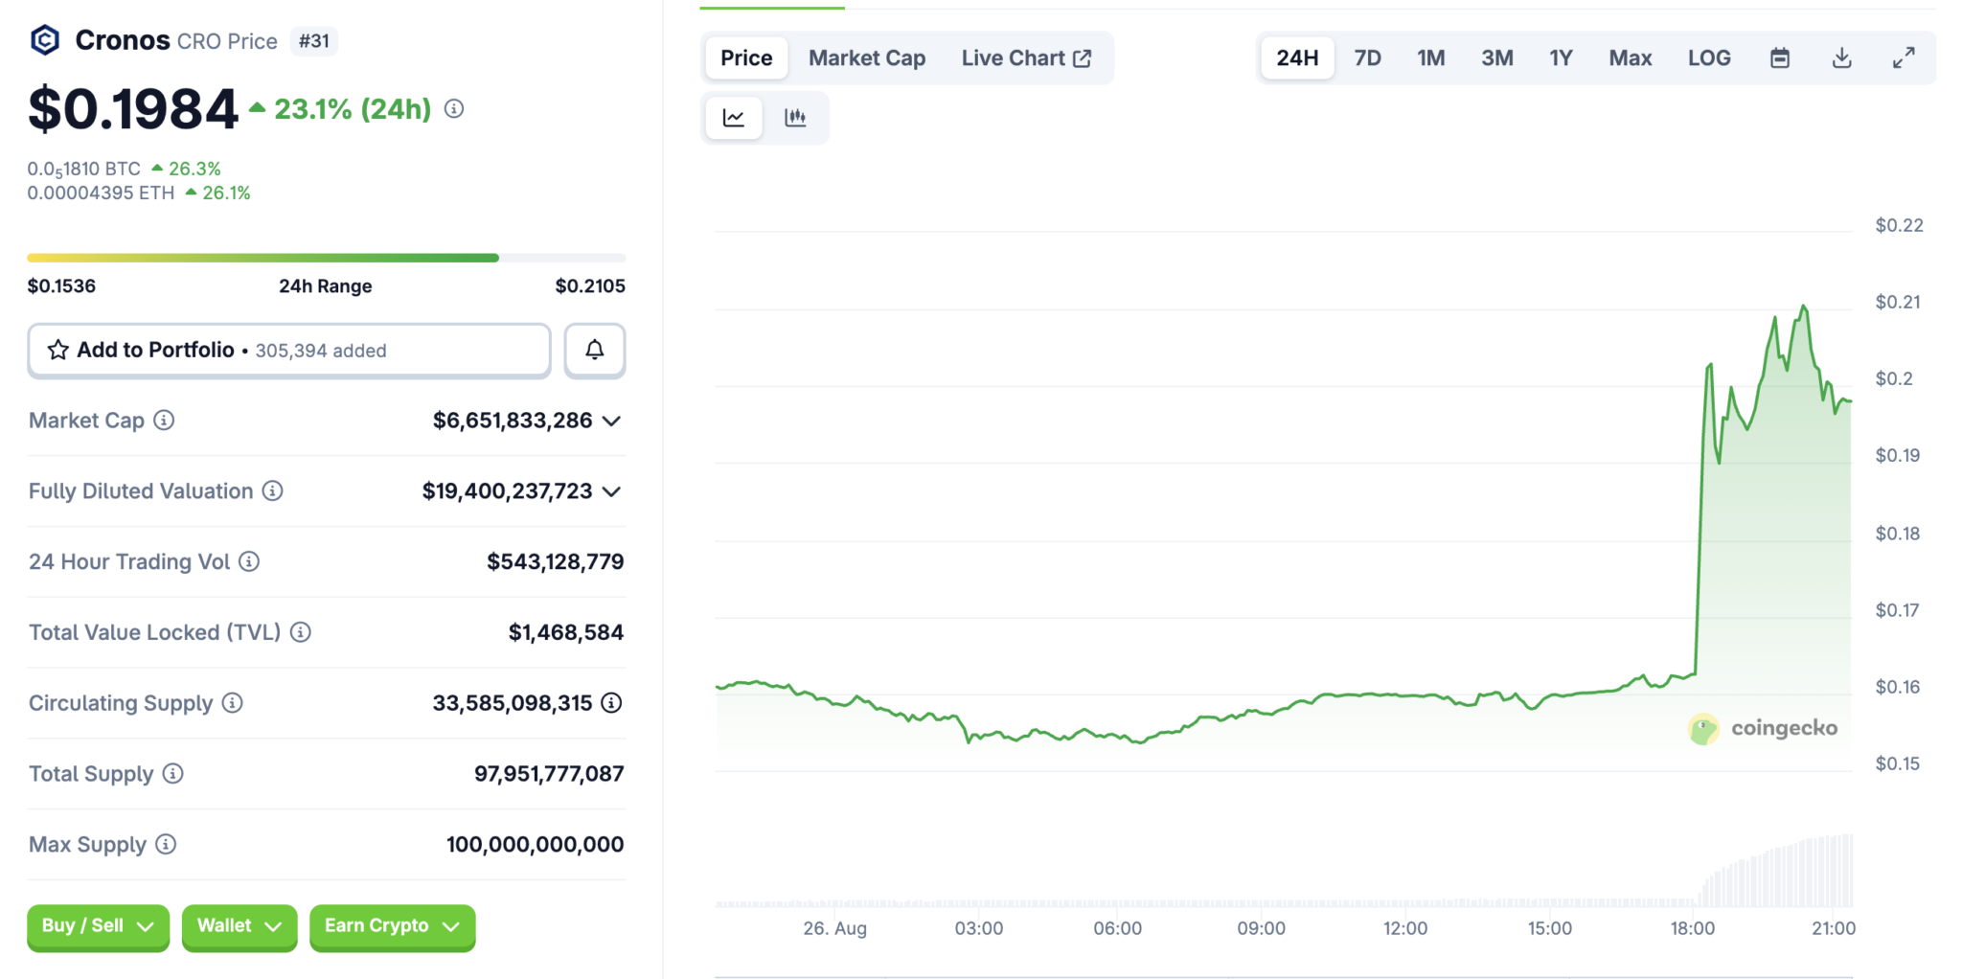The image size is (1962, 979).
Task: Show Max Supply info icon
Action: (x=166, y=845)
